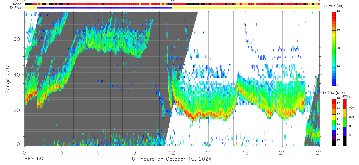
Task: Click the x-axis tick label 12
Action: point(172,152)
